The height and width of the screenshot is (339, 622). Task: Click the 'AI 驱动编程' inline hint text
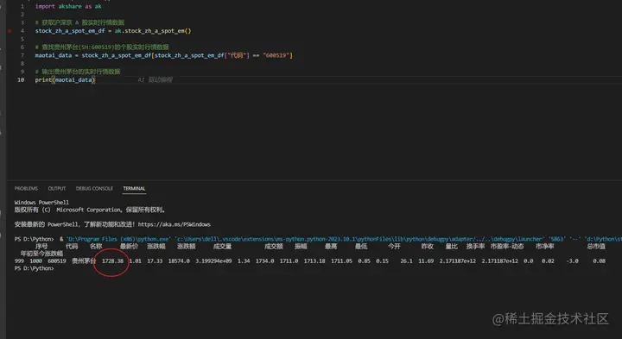pyautogui.click(x=155, y=80)
